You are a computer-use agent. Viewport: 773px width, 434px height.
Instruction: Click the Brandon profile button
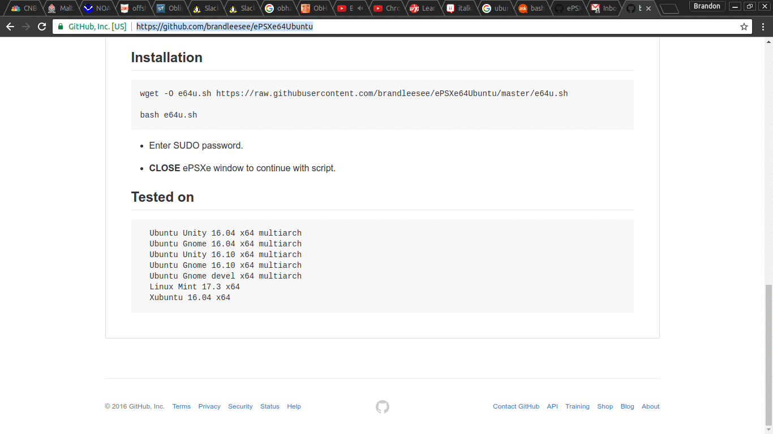coord(707,6)
